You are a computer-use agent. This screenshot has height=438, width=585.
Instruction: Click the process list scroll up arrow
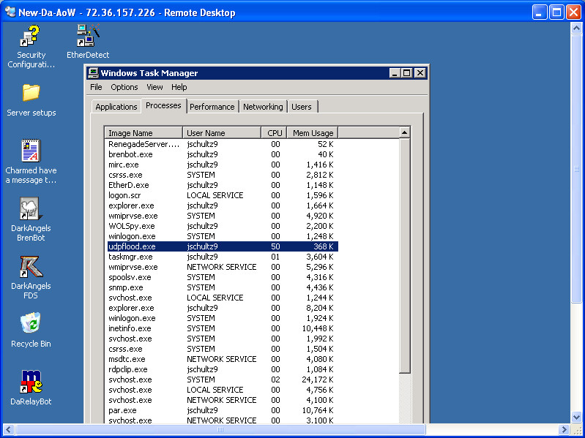tap(405, 132)
